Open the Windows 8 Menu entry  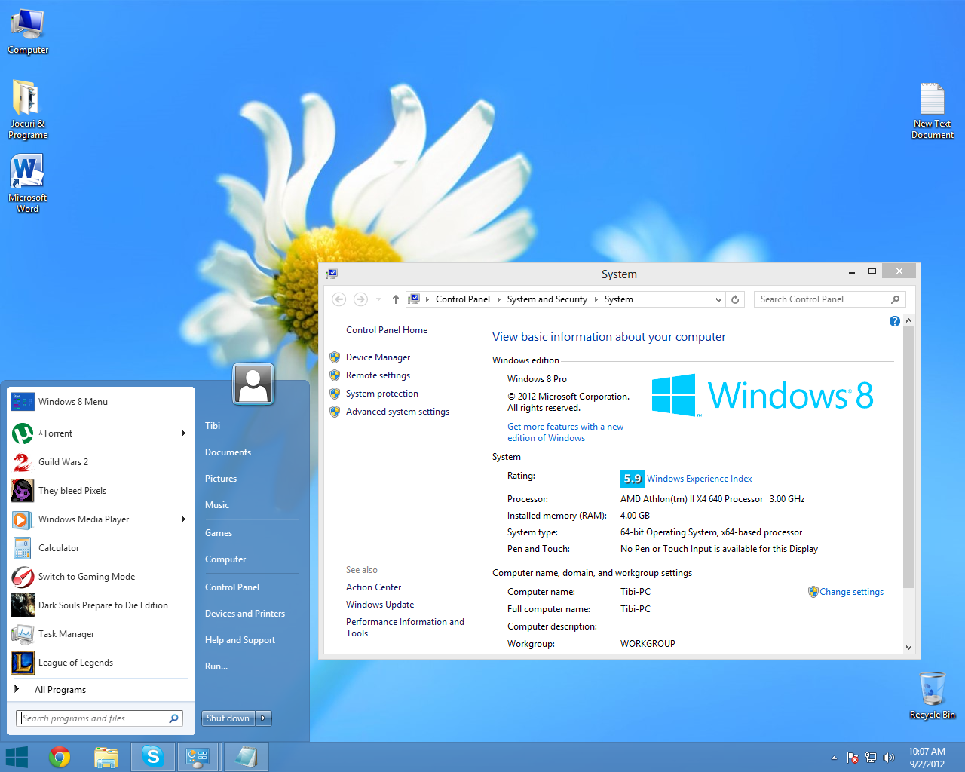pyautogui.click(x=100, y=402)
